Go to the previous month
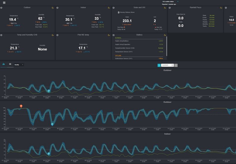Screen dimensions: 236x164 click(159, 65)
